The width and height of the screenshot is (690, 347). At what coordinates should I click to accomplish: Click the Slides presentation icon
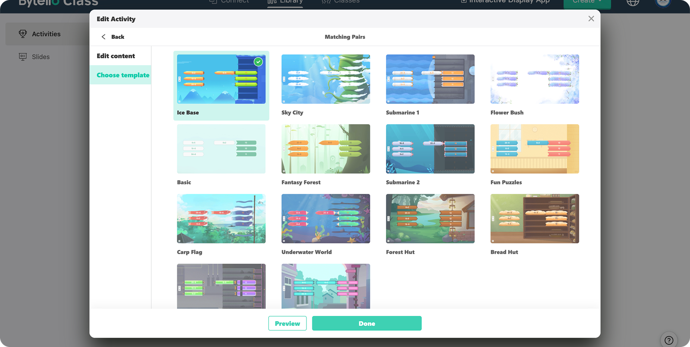23,57
